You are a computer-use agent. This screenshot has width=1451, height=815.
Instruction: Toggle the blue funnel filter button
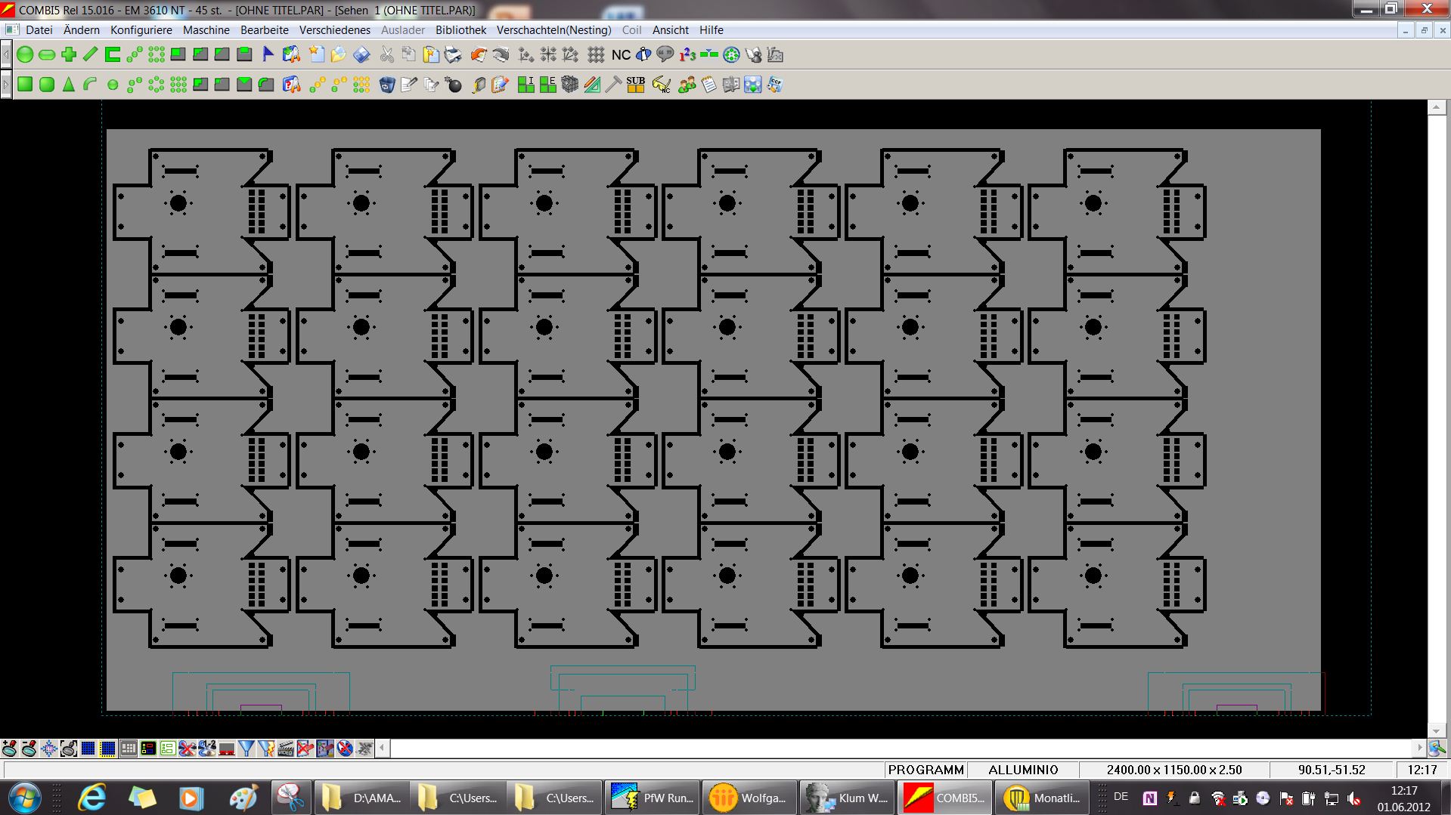pos(246,749)
